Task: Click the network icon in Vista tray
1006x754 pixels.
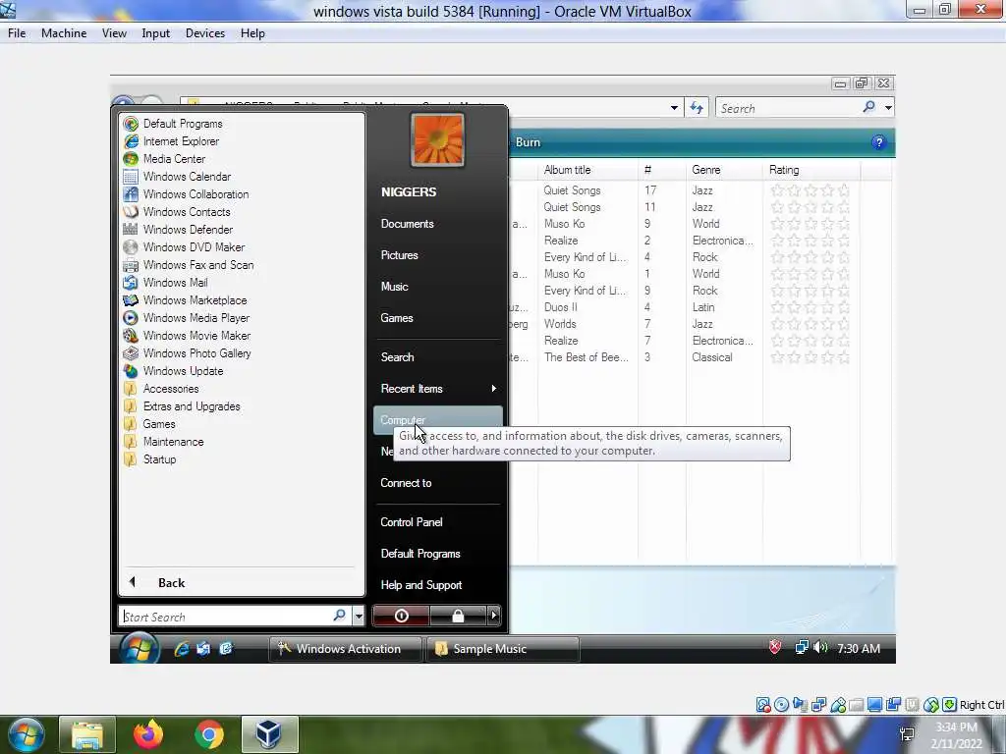Action: [x=802, y=648]
